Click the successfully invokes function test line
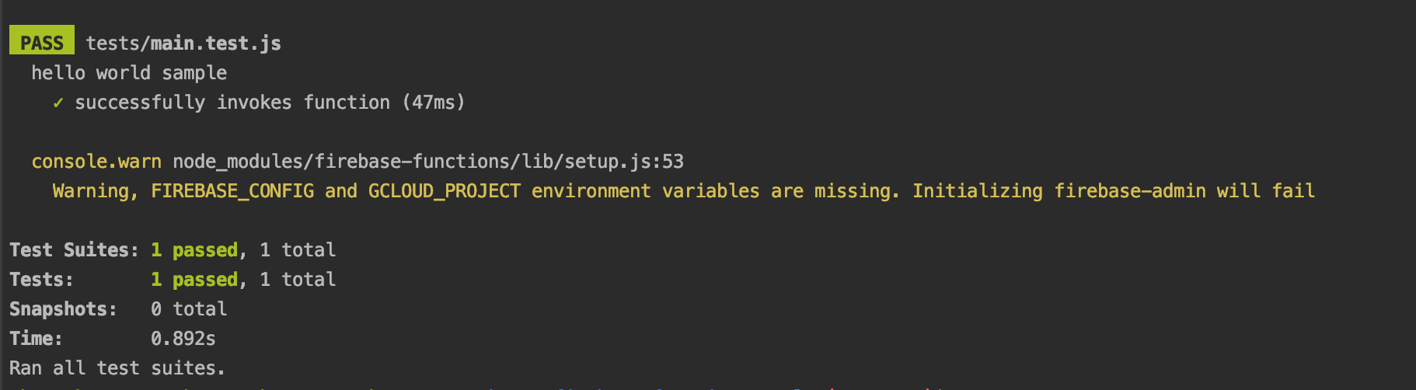The image size is (1416, 390). 270,103
